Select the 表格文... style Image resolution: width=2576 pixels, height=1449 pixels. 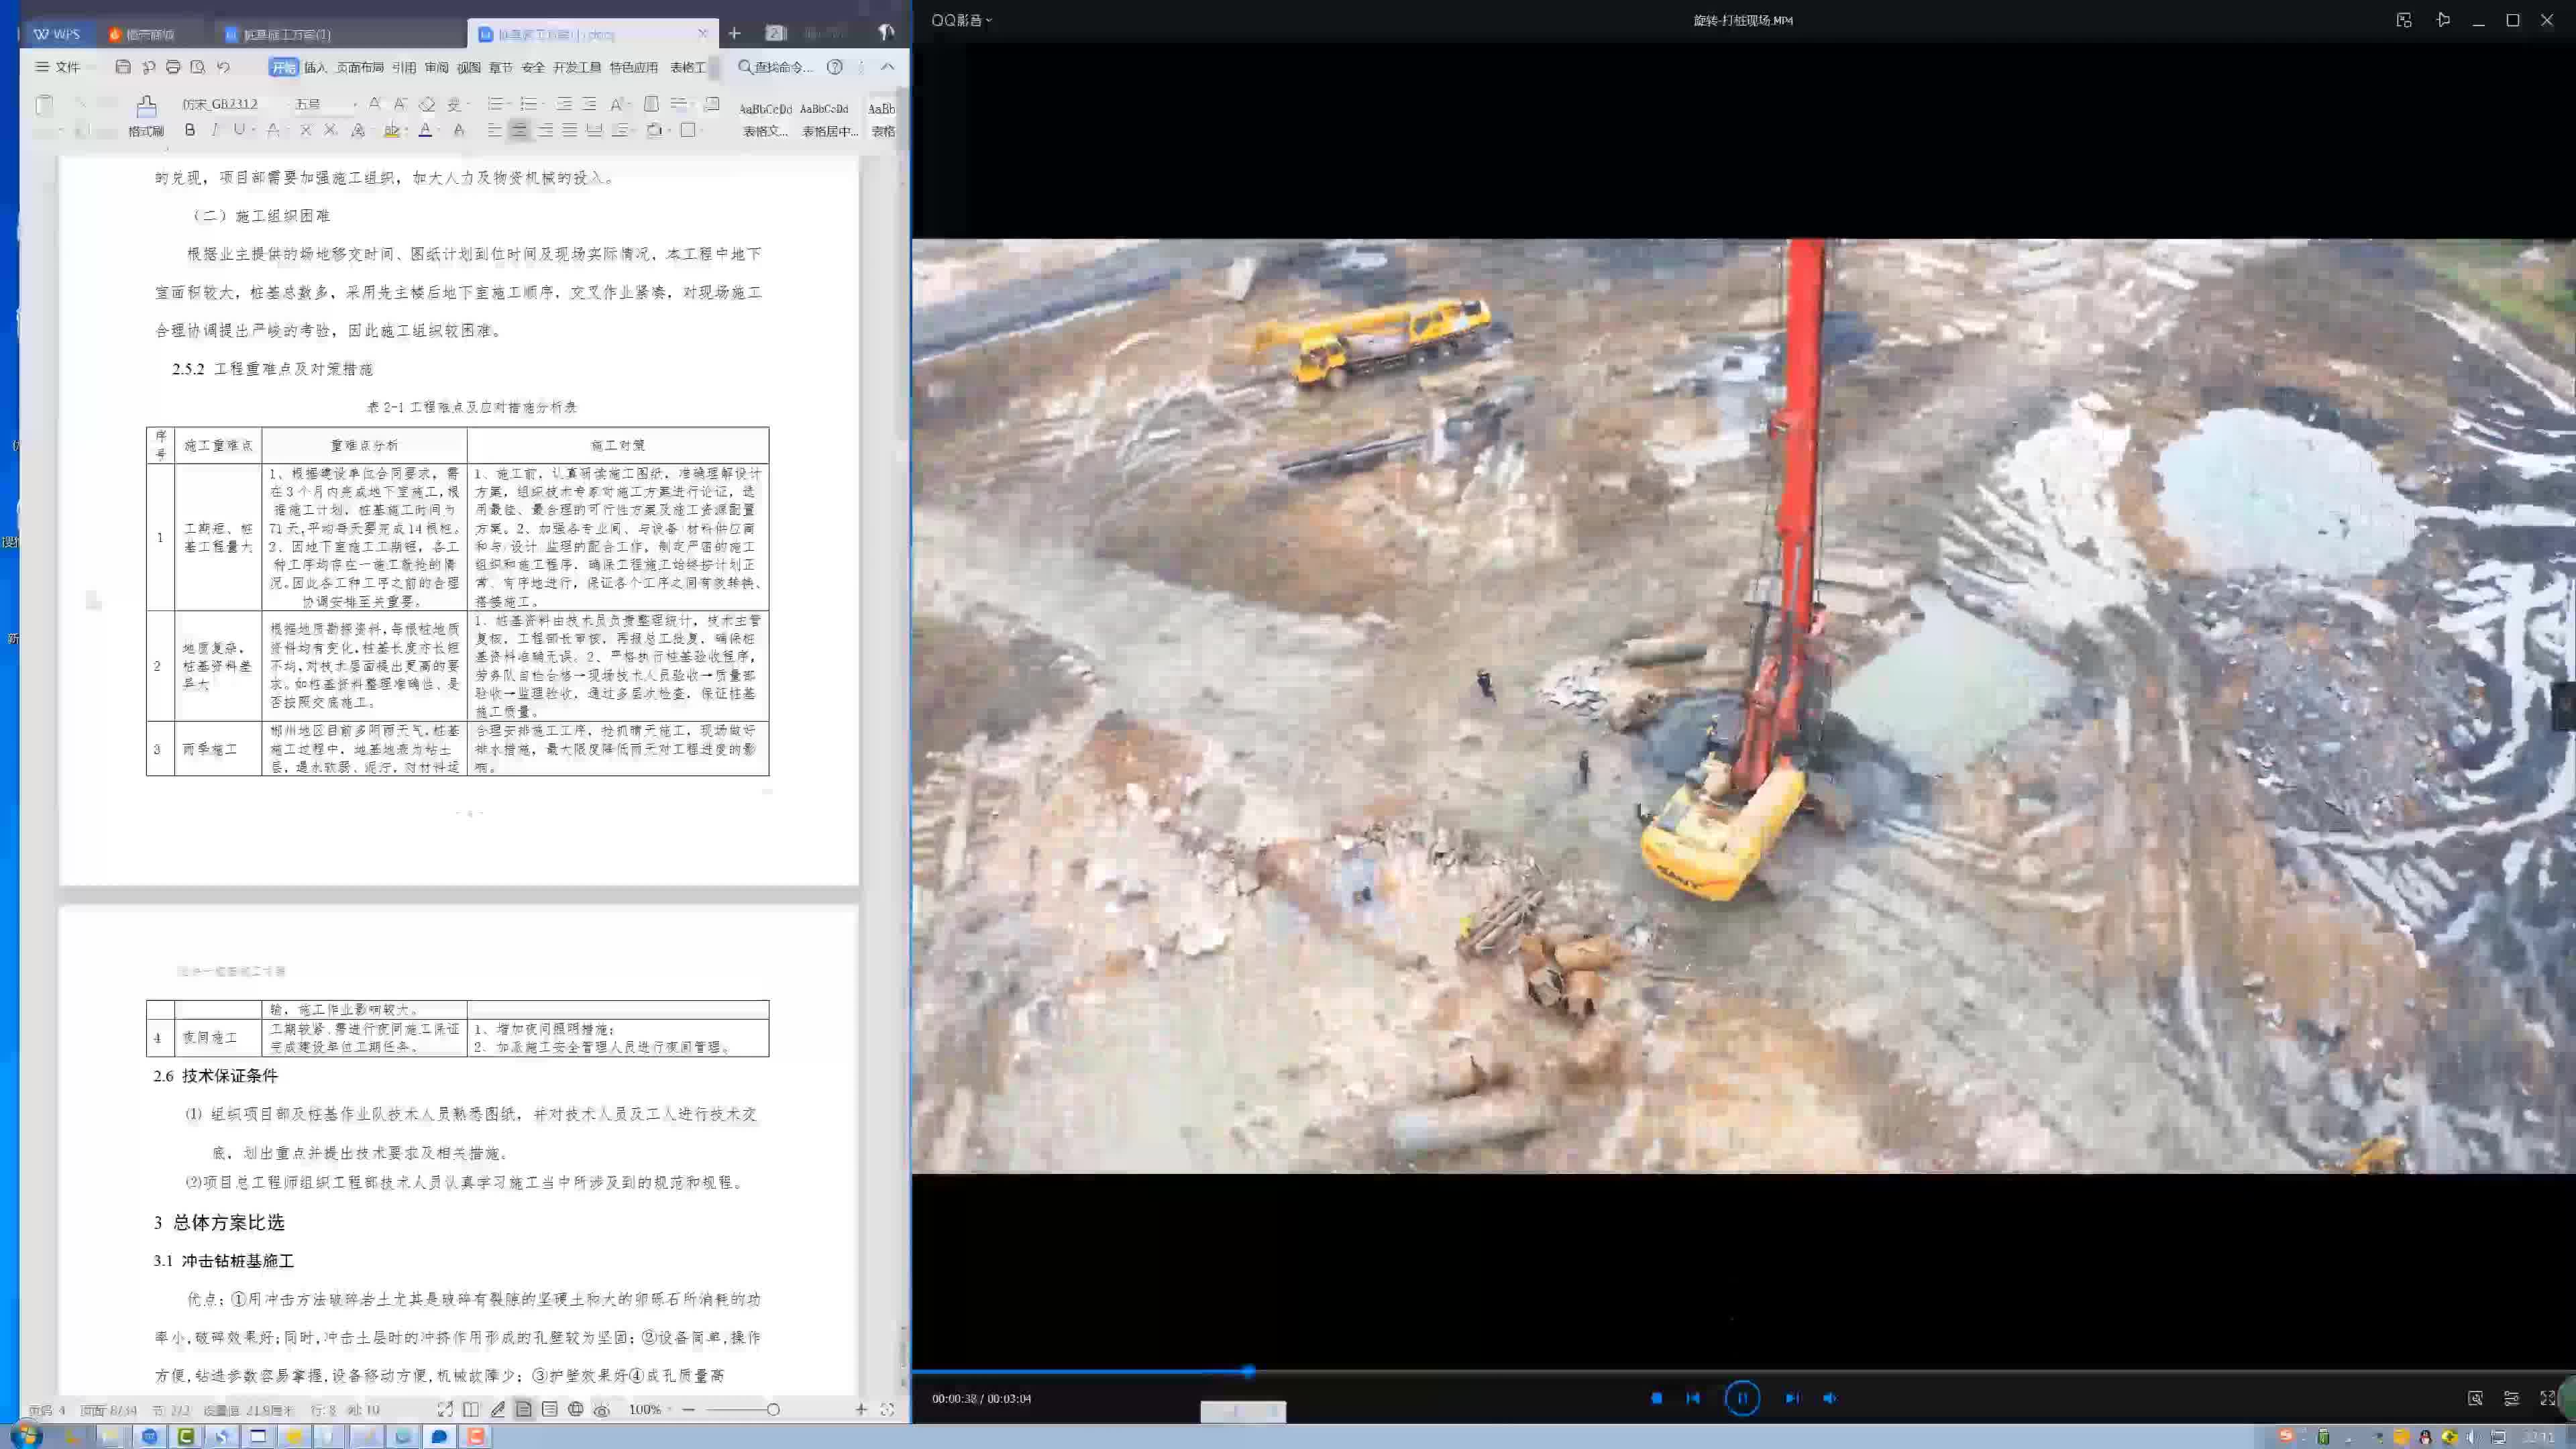coord(765,119)
